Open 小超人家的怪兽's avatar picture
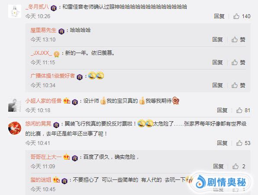 [x=15, y=105]
